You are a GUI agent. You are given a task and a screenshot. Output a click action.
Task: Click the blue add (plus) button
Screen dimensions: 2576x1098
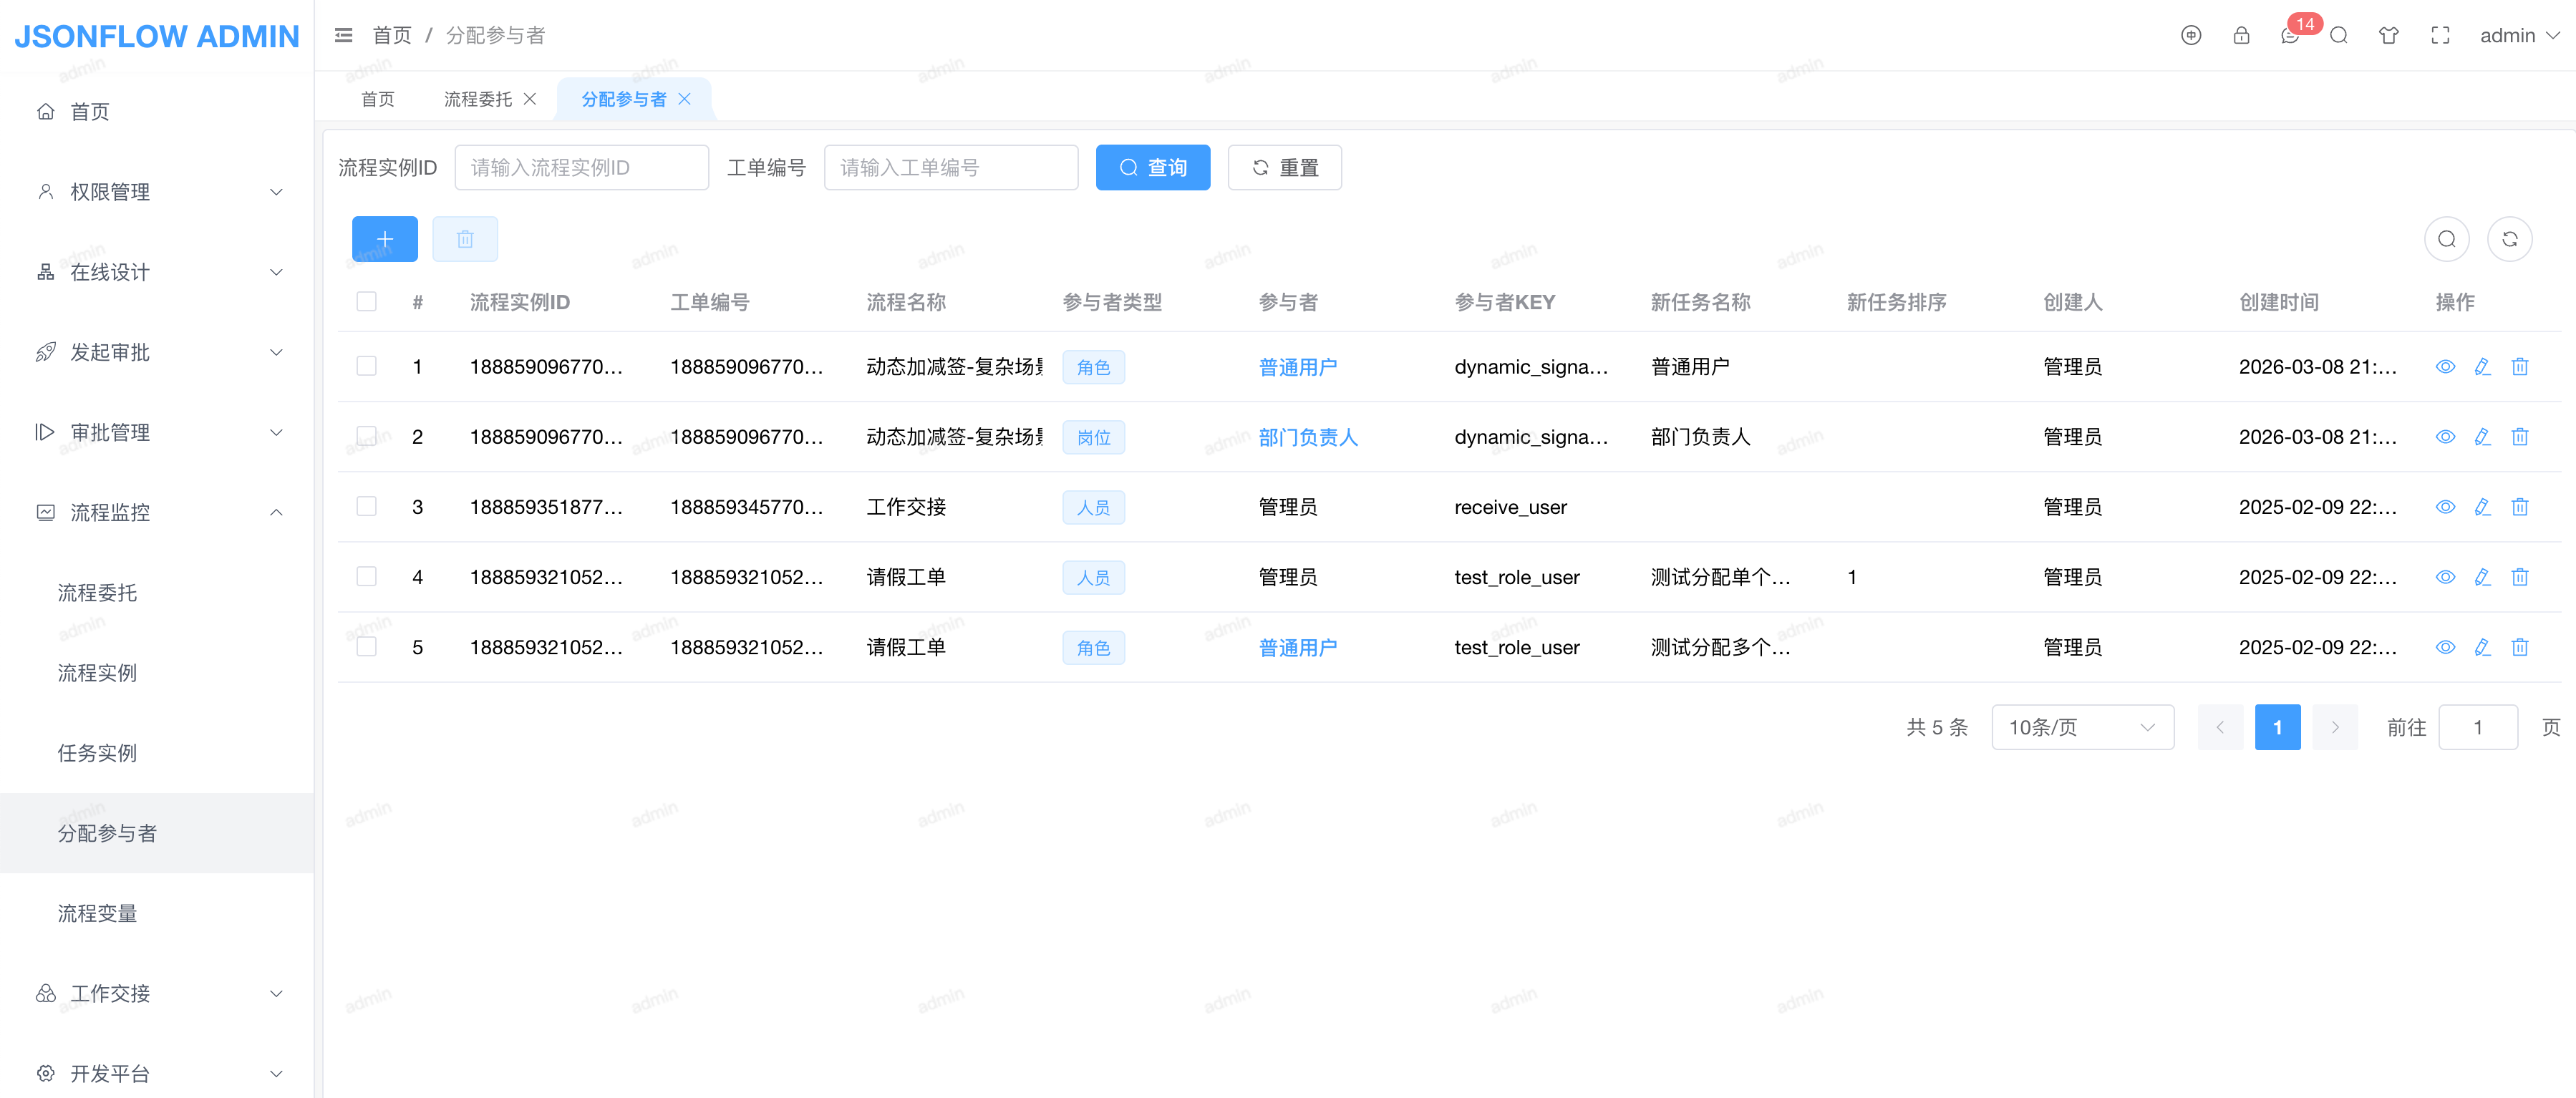pyautogui.click(x=384, y=239)
